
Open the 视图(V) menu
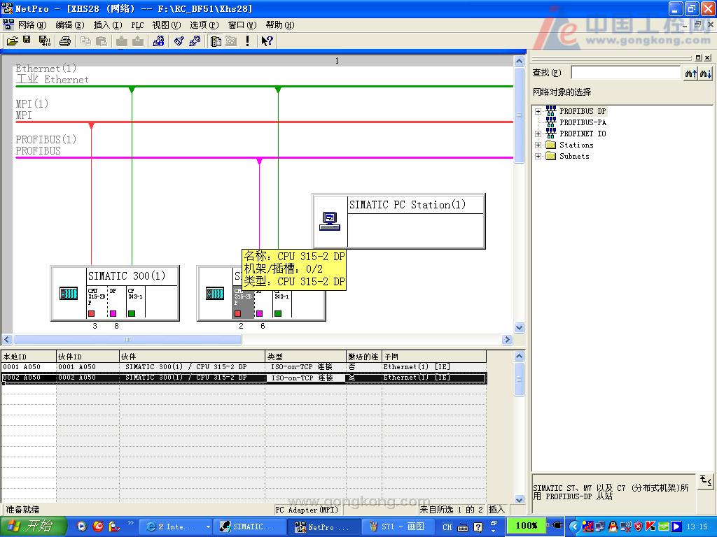(x=167, y=25)
